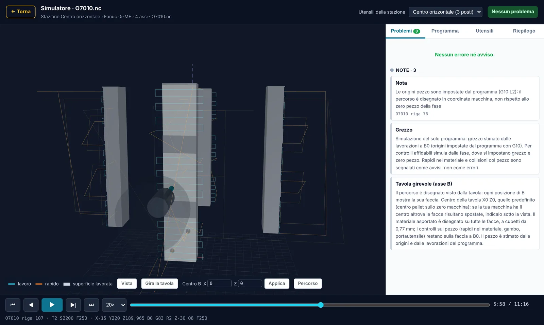Click the simulation timeline slider handle
Screen dimensions: 544x325
(321, 305)
